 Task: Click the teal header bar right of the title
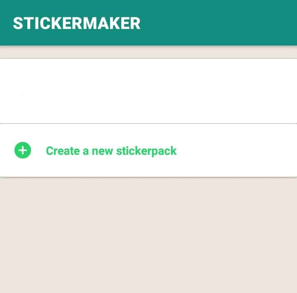[218, 23]
